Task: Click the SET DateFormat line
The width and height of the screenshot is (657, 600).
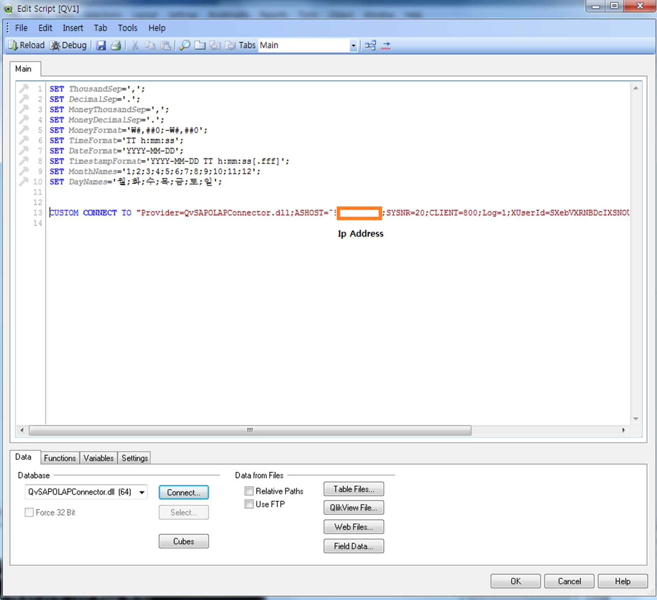Action: (116, 151)
